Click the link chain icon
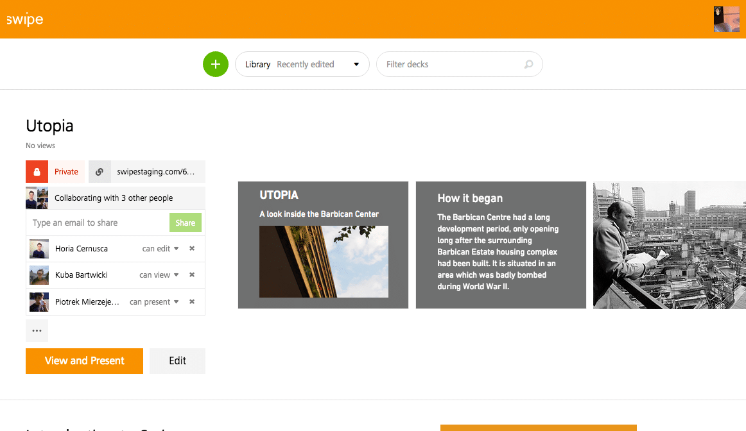Screen dimensions: 746x431 [100, 171]
